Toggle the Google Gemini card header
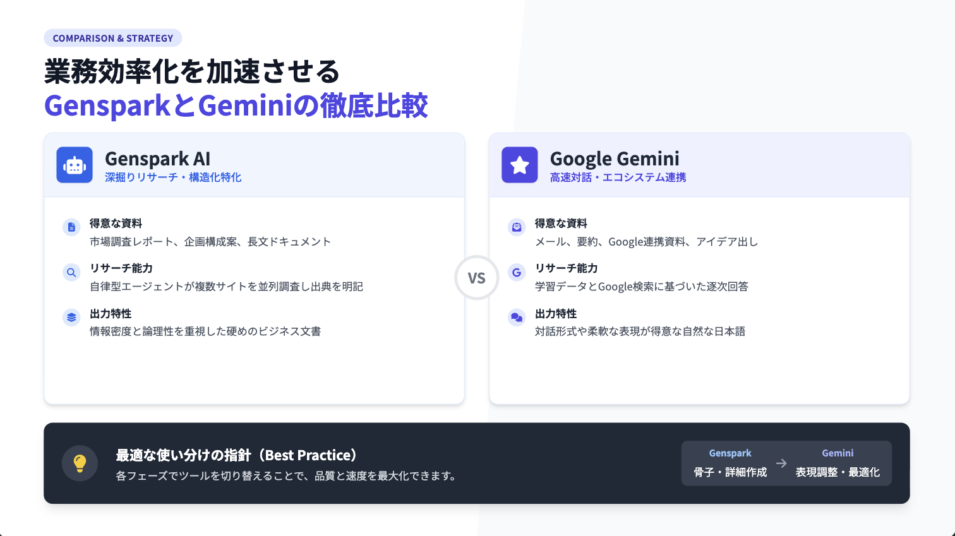 [699, 165]
